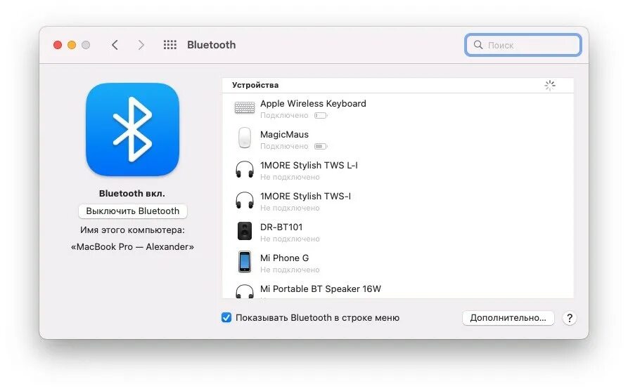Select 1MORE Stylish TWS-I device name
The height and width of the screenshot is (391, 628).
tap(305, 197)
